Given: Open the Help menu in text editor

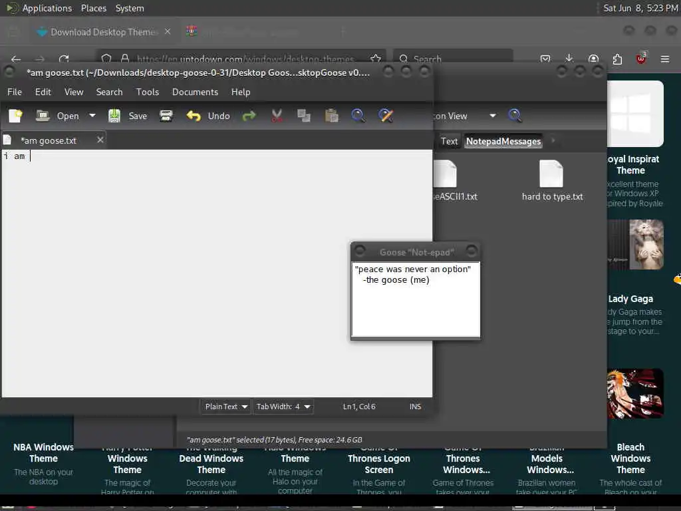Looking at the screenshot, I should point(241,92).
